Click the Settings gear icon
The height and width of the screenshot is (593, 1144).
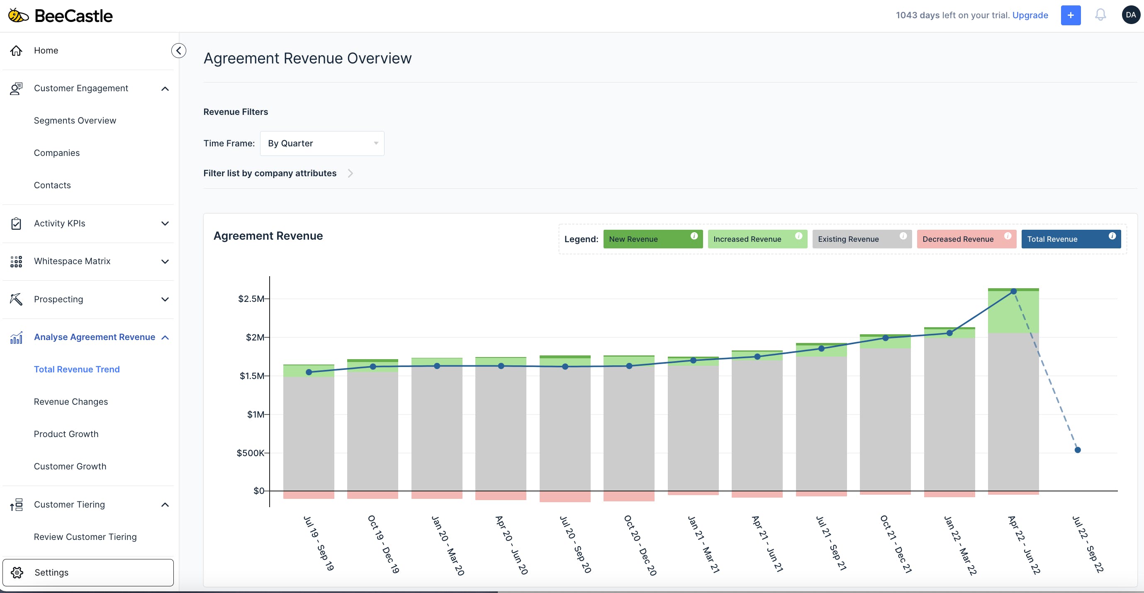(x=17, y=573)
